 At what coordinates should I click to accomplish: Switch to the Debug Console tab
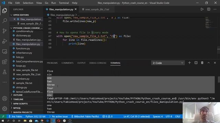(98, 63)
